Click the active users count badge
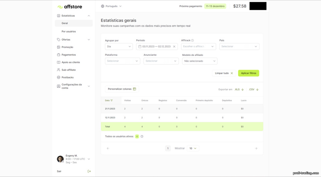321x177 pixels. point(137,136)
